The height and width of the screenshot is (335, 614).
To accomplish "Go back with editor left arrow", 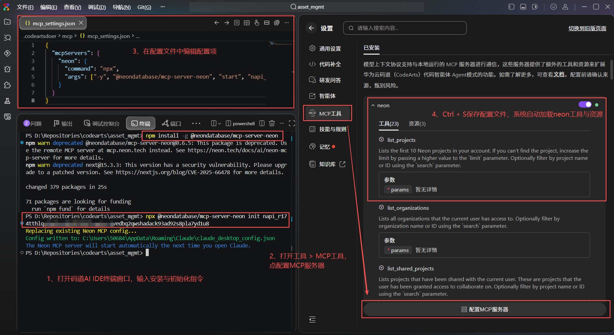I will (x=217, y=23).
